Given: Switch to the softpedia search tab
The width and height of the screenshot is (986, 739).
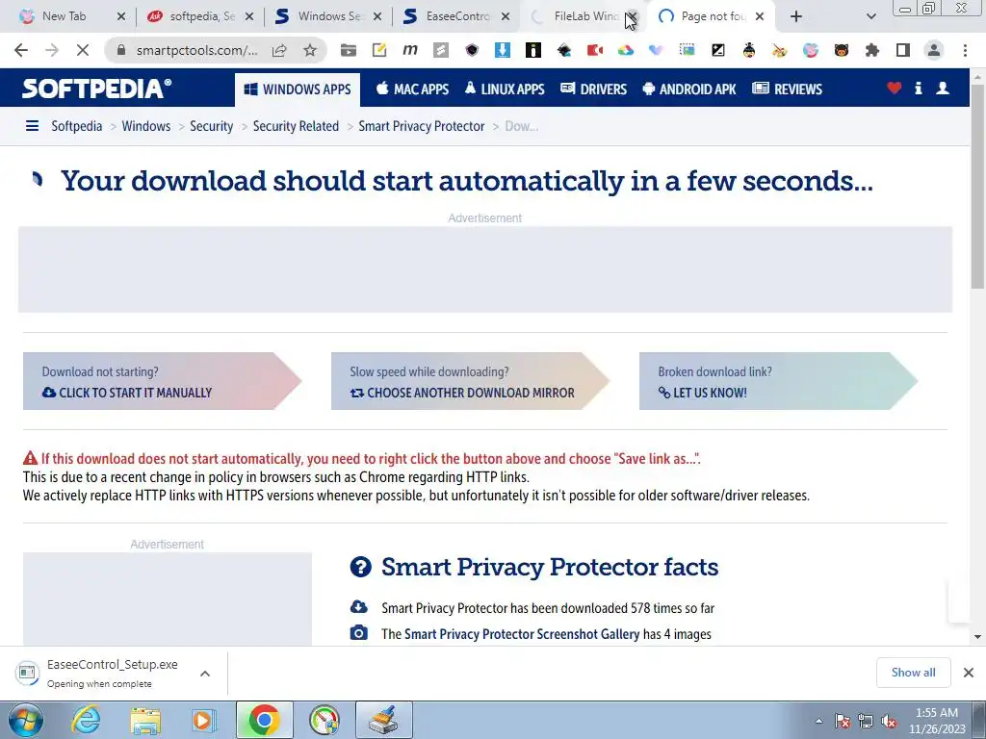Looking at the screenshot, I should tap(202, 16).
